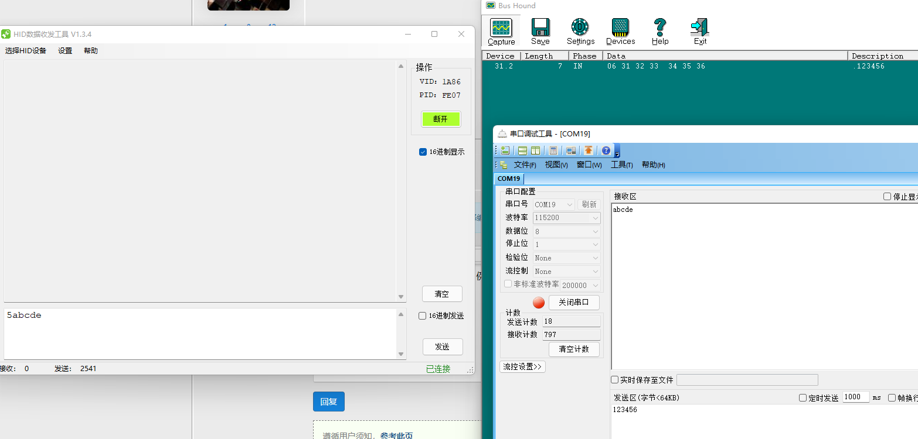Open 工具(T) menu

tap(622, 165)
